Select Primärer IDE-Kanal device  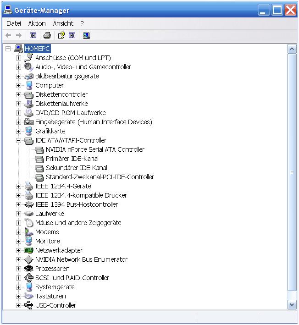click(72, 159)
